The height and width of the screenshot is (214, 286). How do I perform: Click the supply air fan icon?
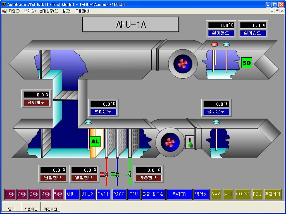point(170,143)
